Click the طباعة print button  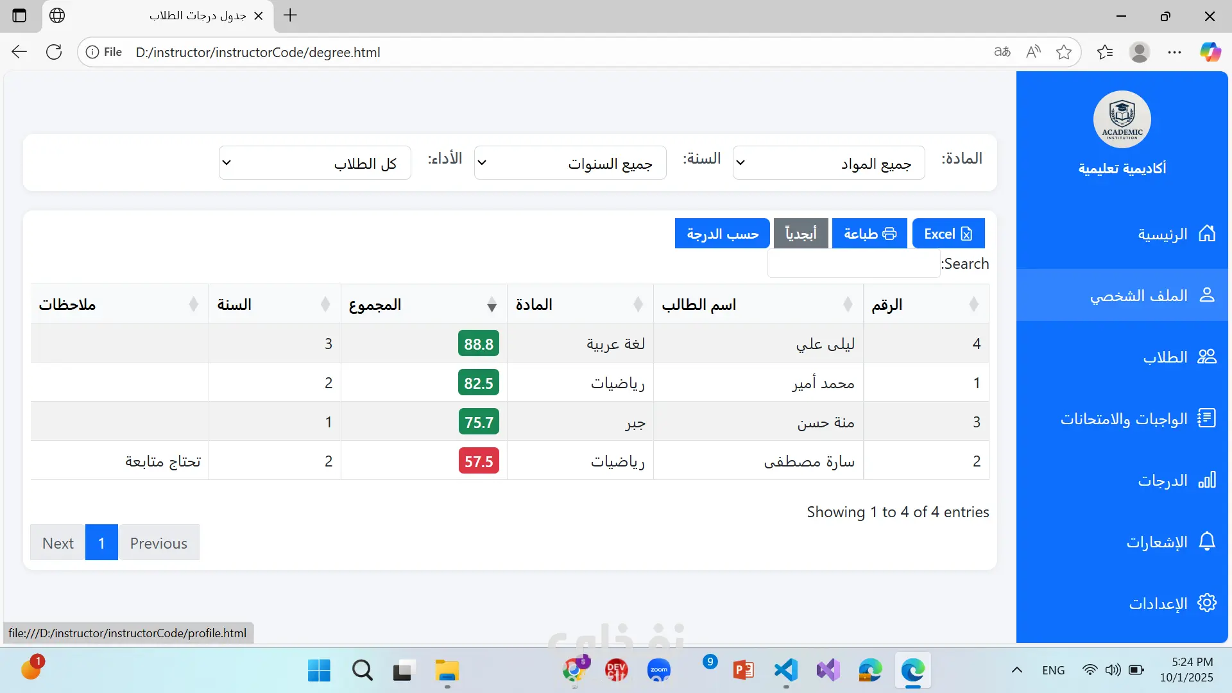click(x=869, y=234)
